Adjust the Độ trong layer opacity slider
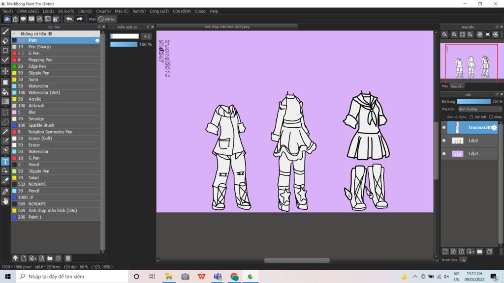This screenshot has height=283, width=504. click(x=474, y=101)
